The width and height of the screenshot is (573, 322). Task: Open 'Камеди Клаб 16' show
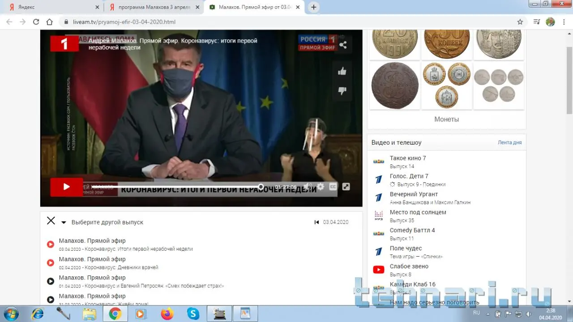coord(413,284)
